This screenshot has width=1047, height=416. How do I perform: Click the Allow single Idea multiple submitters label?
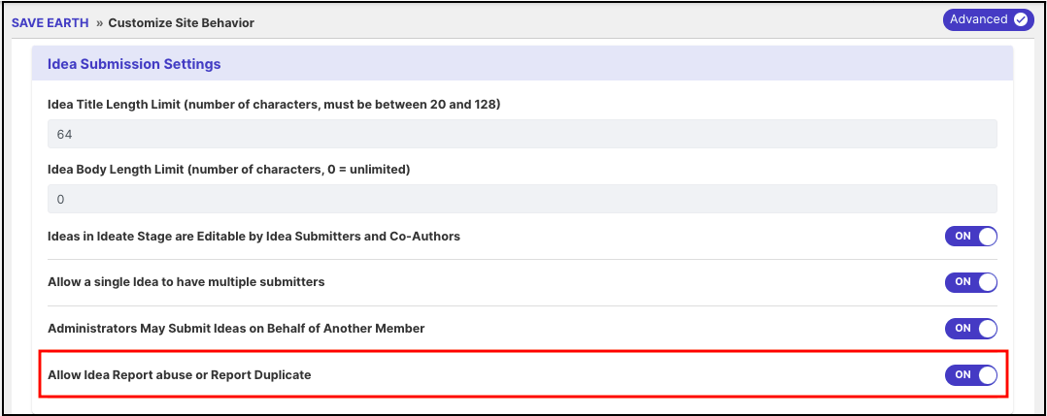pos(186,282)
